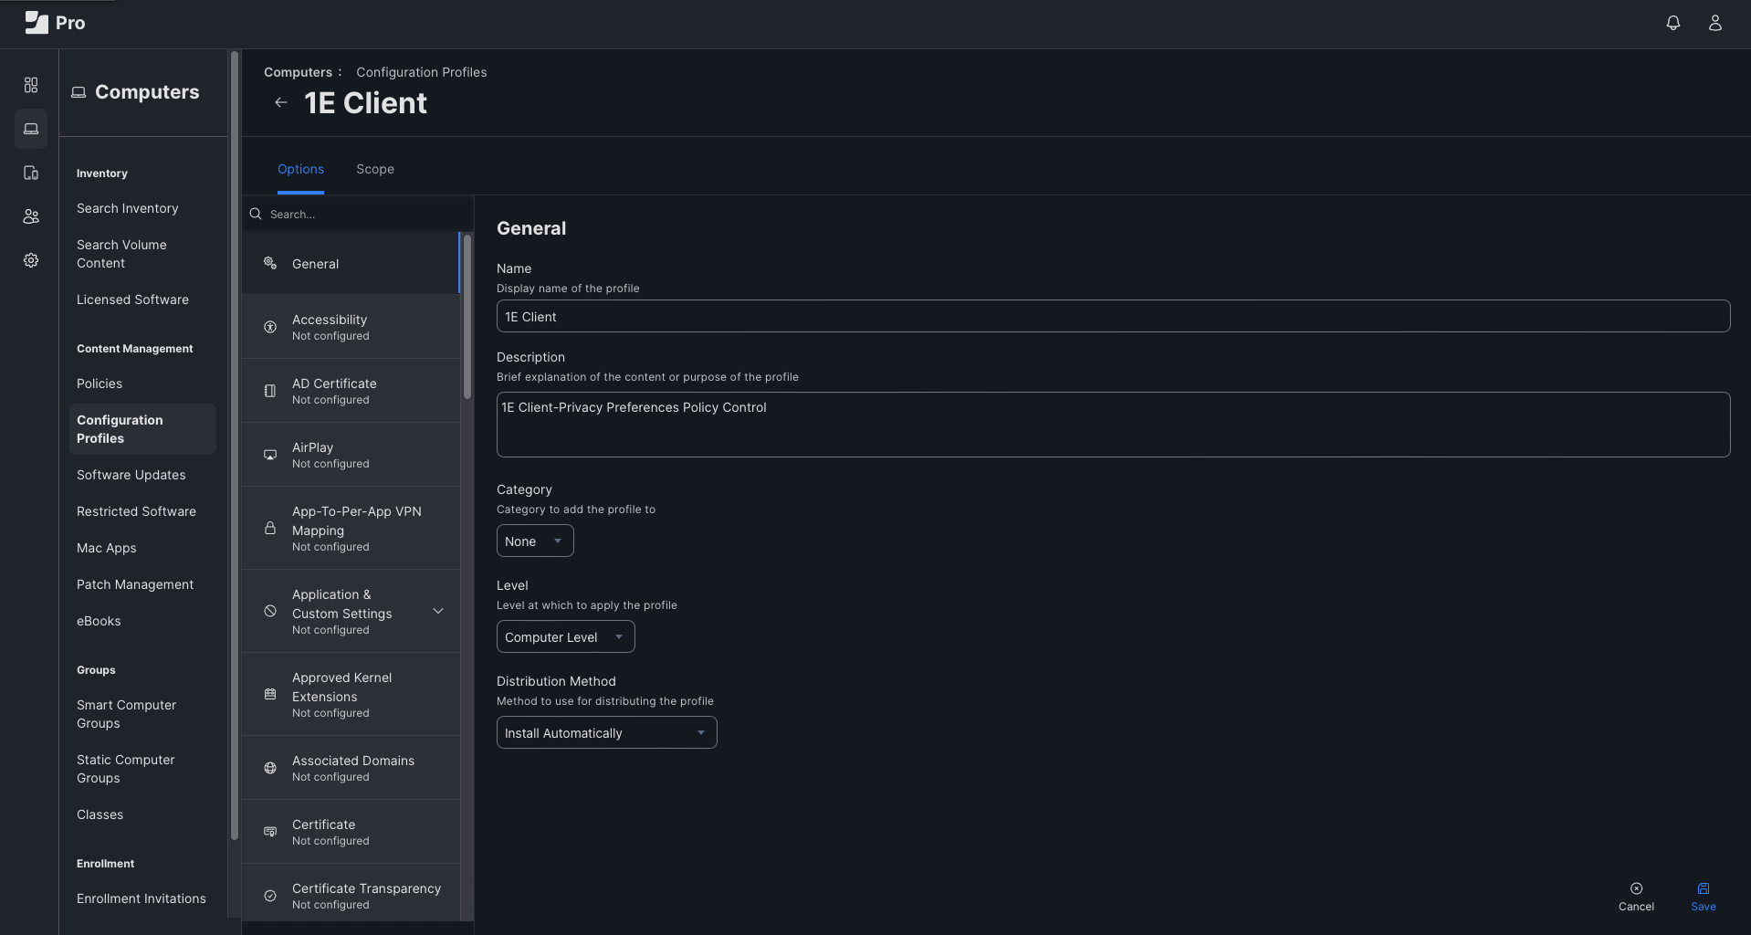Click the Save icon button
Viewport: 1751px width, 935px height.
coord(1703,896)
